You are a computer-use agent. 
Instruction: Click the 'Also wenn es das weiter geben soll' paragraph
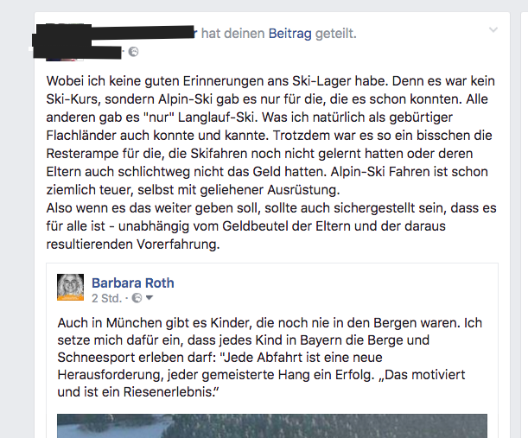click(271, 225)
